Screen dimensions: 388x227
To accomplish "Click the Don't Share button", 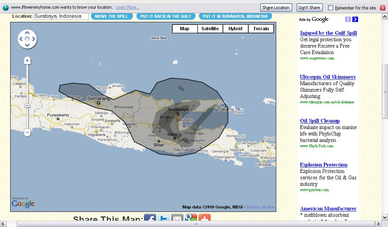I will point(309,8).
